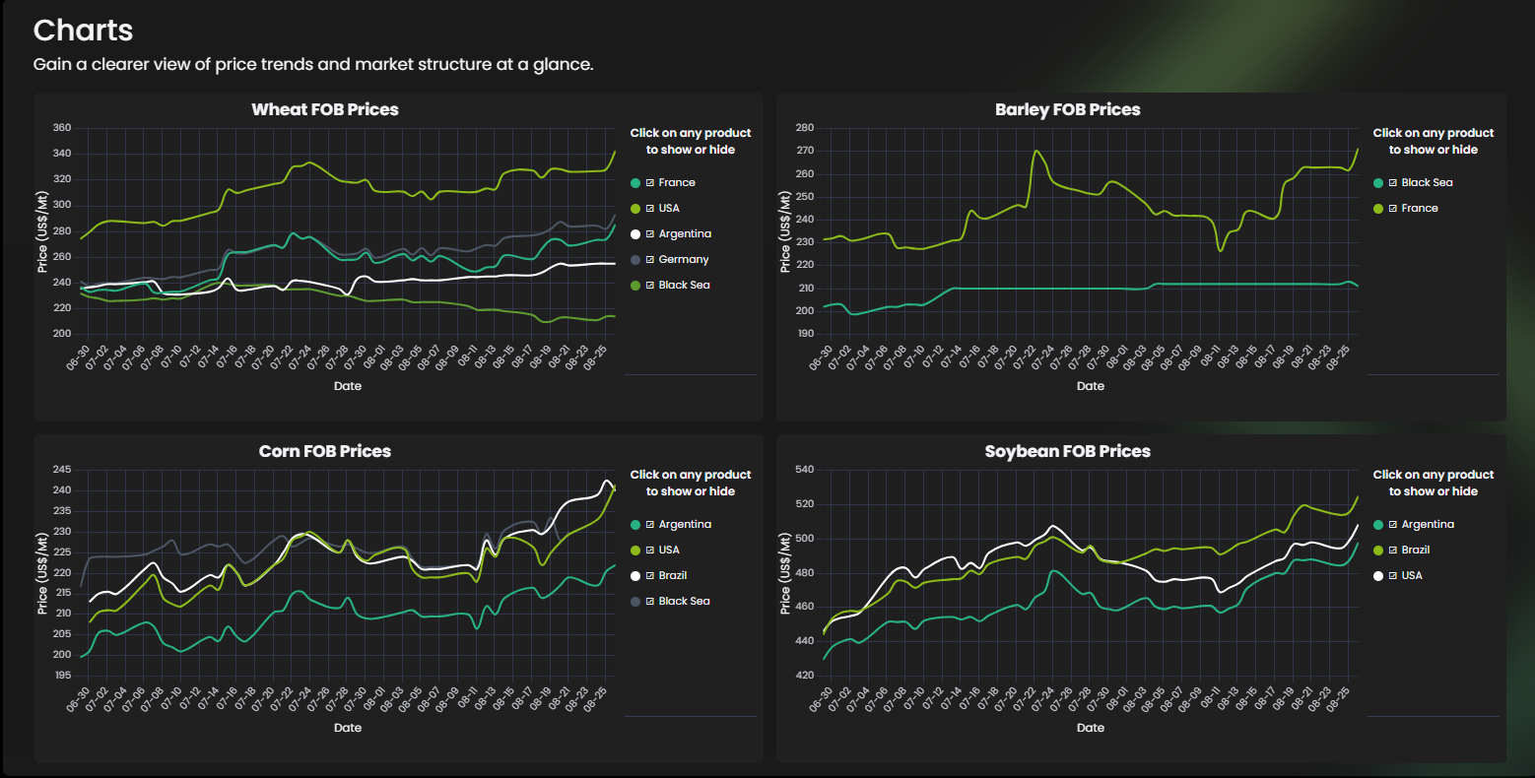Toggle Argentina checkbox in Wheat legend

pyautogui.click(x=650, y=234)
